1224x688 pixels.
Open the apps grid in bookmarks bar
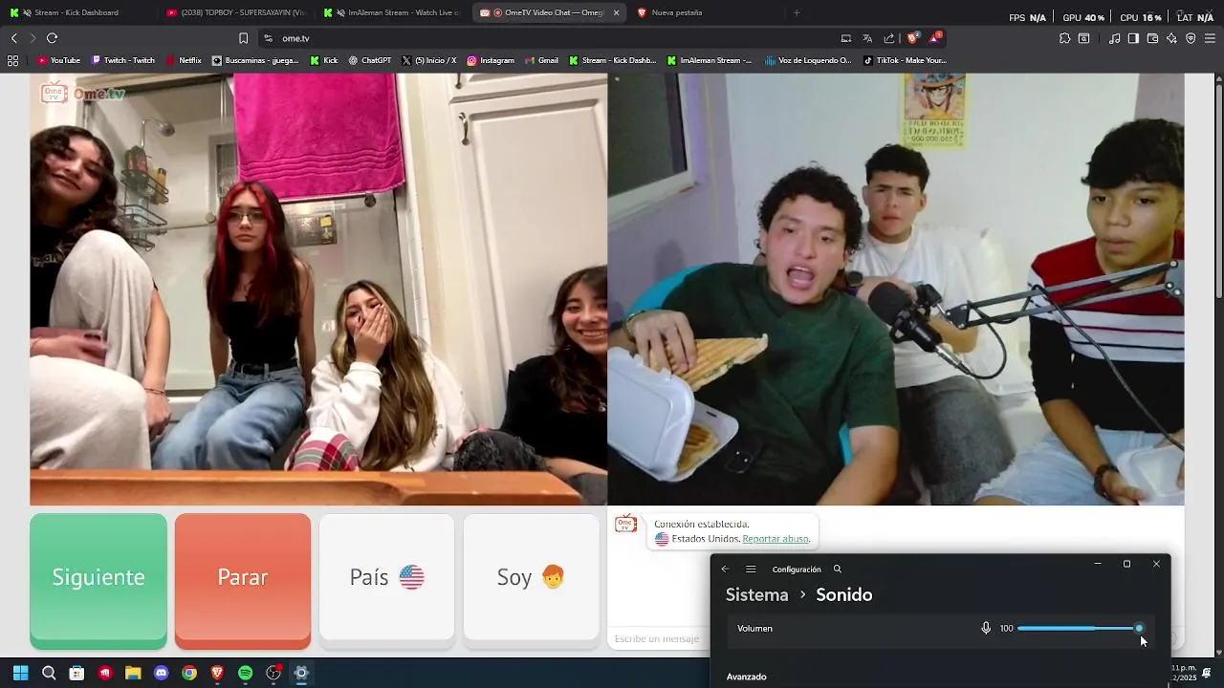click(x=12, y=60)
